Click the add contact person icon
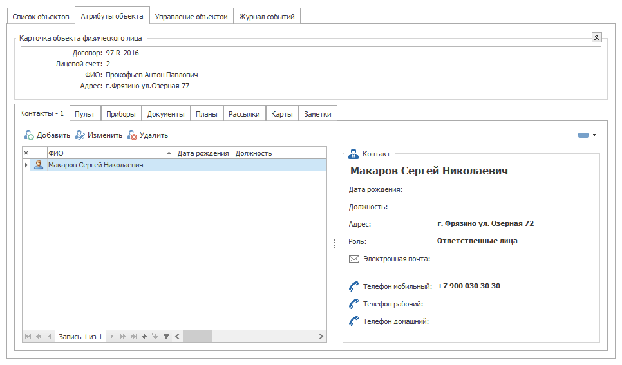The image size is (622, 365). pyautogui.click(x=28, y=135)
